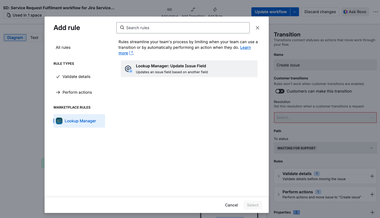The width and height of the screenshot is (380, 218).
Task: Click the plus icon on Perform actions rules
Action: 372,194
